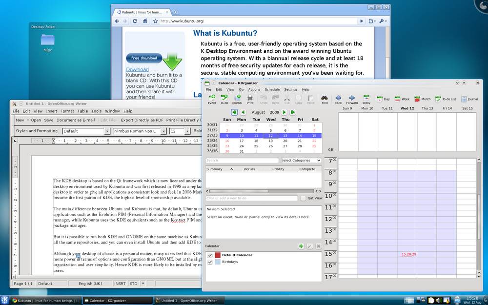Click the free download button
Screen dimensions: 488x305
click(x=144, y=58)
